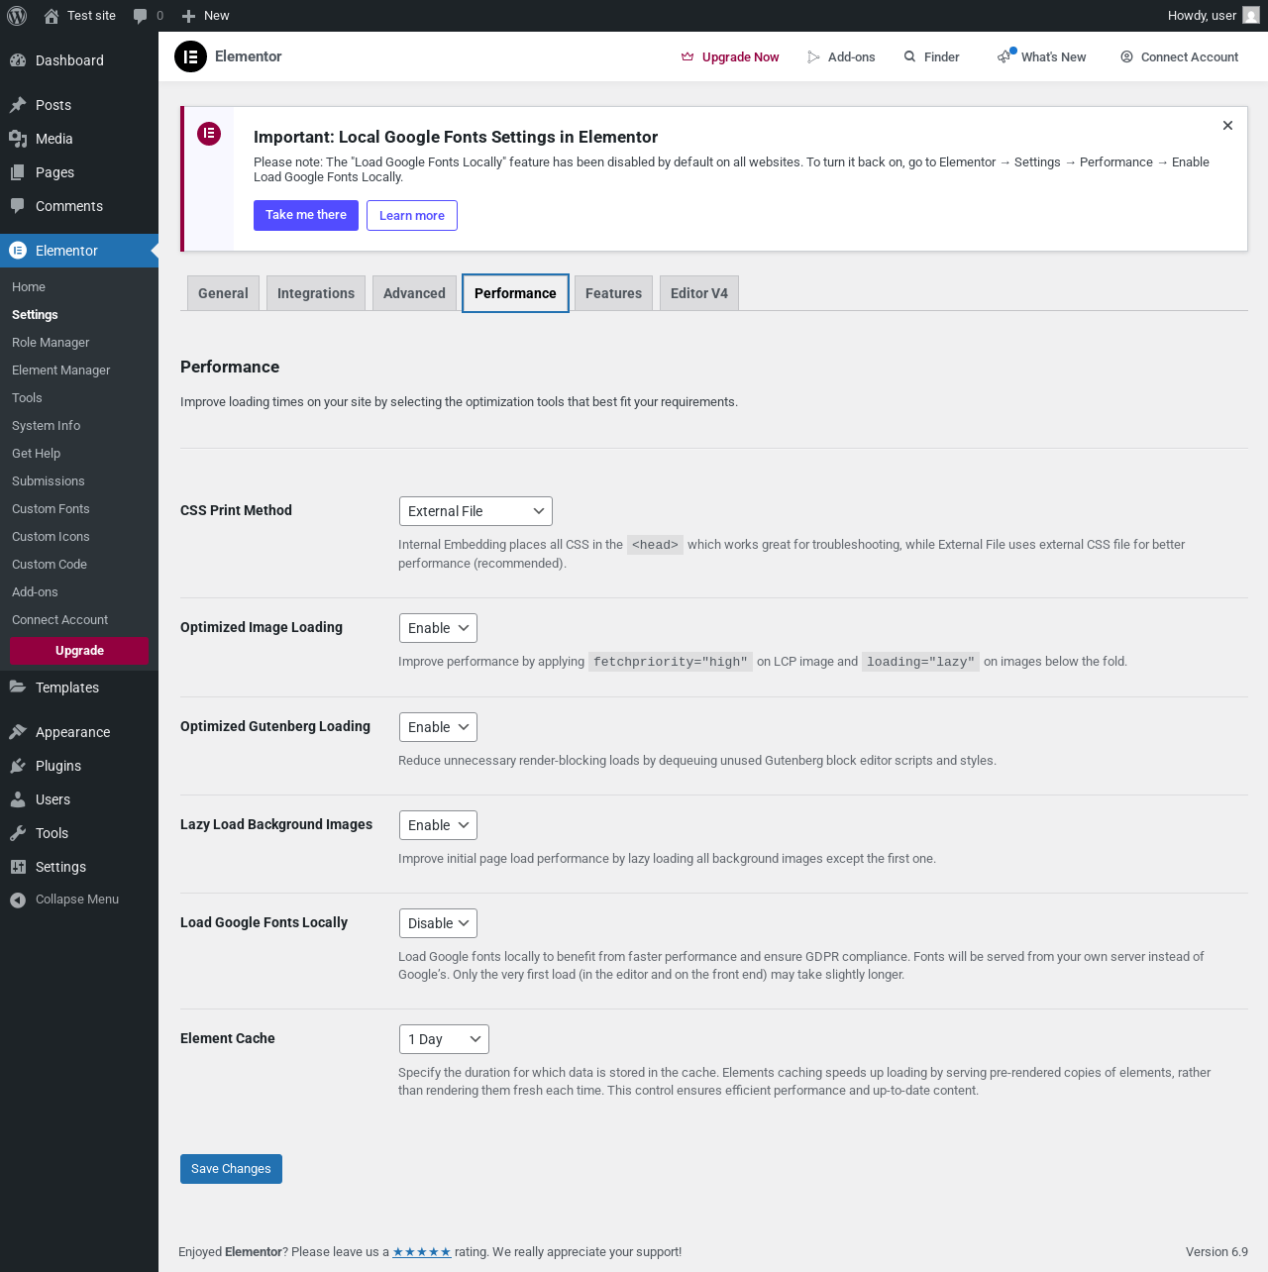This screenshot has width=1268, height=1272.
Task: Dismiss the Google Fonts notice
Action: pos(1227,126)
